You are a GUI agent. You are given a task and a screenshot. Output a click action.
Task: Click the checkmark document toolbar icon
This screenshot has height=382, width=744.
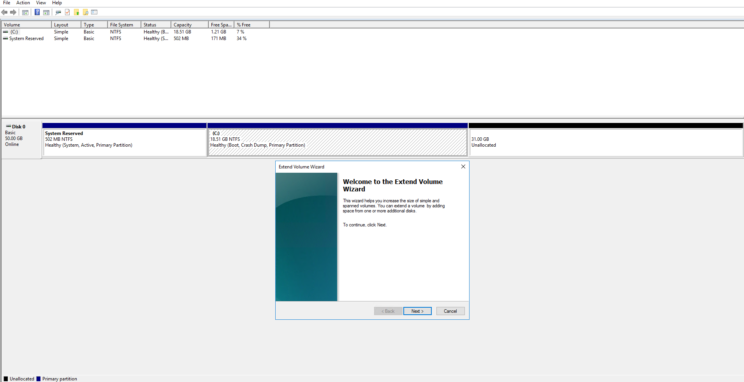pyautogui.click(x=67, y=12)
